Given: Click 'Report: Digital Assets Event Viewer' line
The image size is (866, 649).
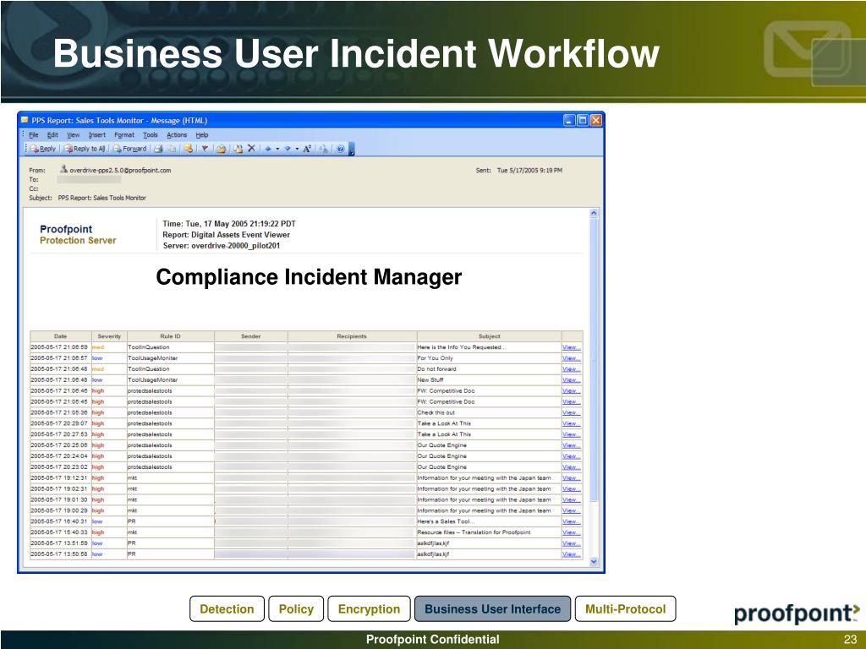Looking at the screenshot, I should (227, 235).
